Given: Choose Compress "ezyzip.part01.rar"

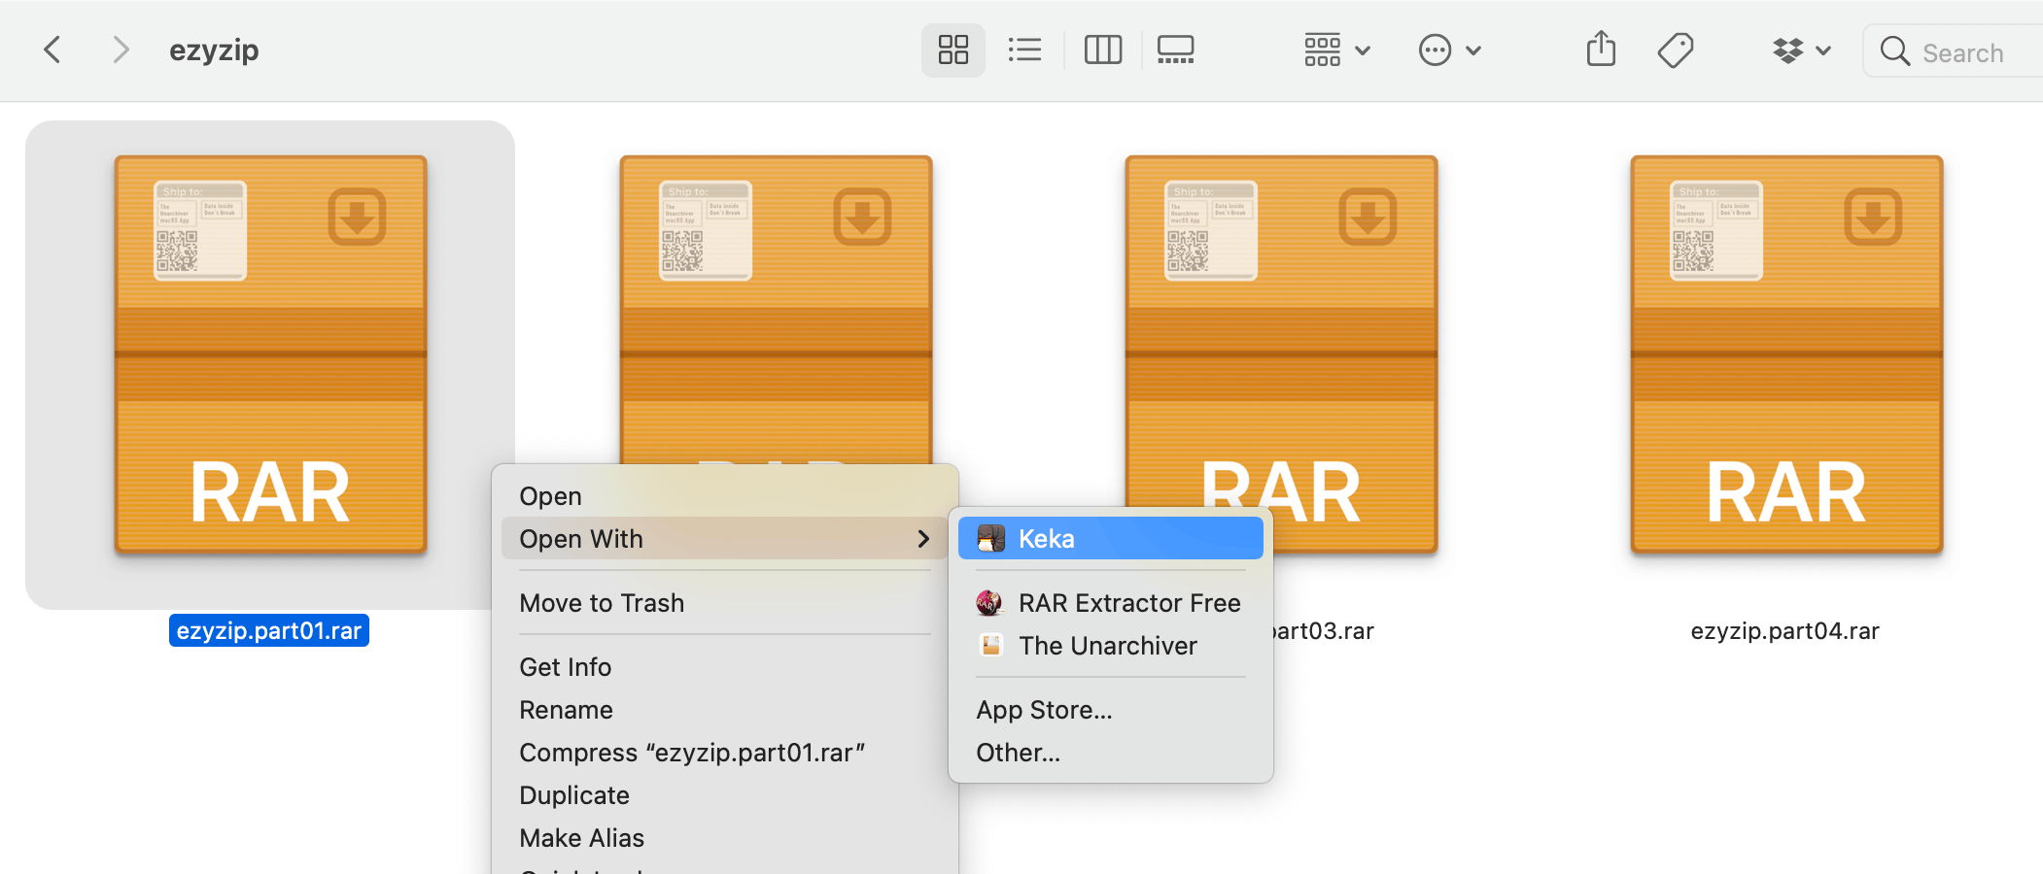Looking at the screenshot, I should click(x=692, y=752).
